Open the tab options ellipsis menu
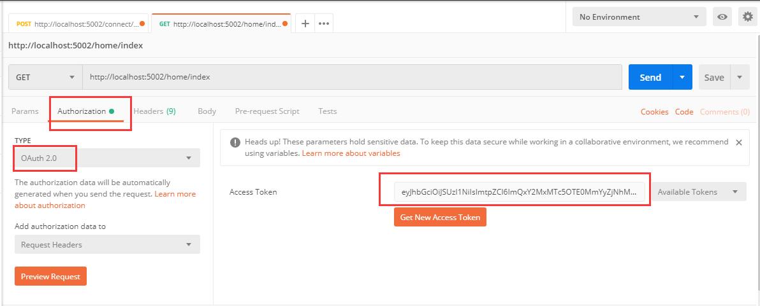760x306 pixels. click(x=324, y=24)
